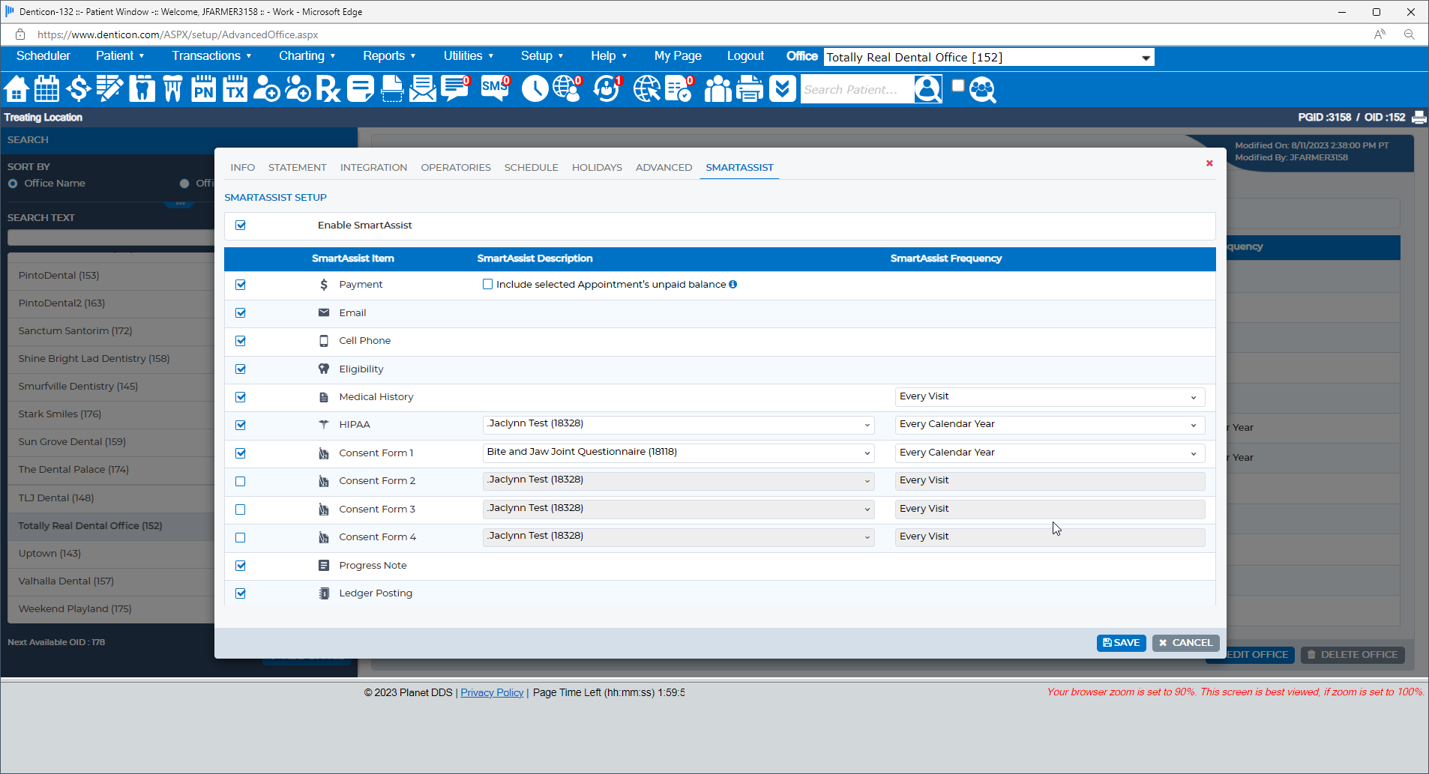Open the SMS messages icon
The height and width of the screenshot is (774, 1429).
coord(495,89)
